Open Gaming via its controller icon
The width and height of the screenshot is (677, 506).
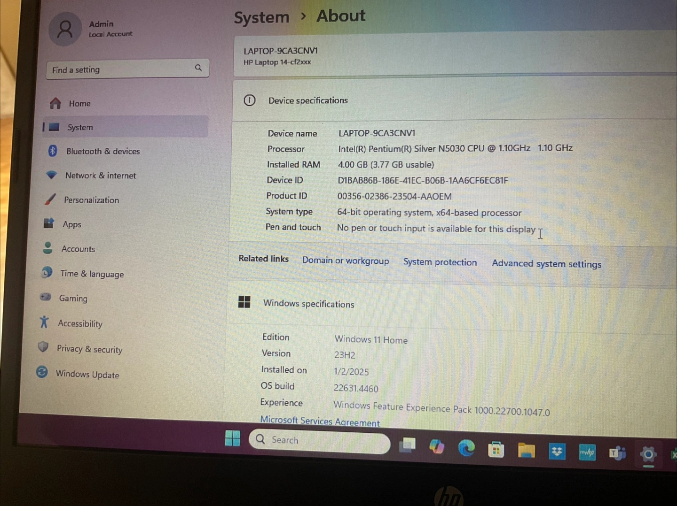46,297
